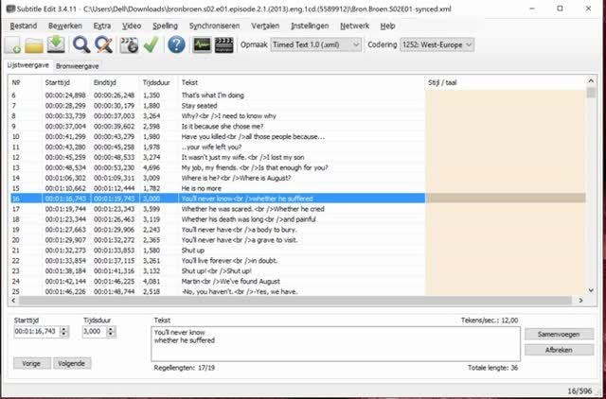Go to previous line with Vorige
The width and height of the screenshot is (606, 399).
pos(31,363)
